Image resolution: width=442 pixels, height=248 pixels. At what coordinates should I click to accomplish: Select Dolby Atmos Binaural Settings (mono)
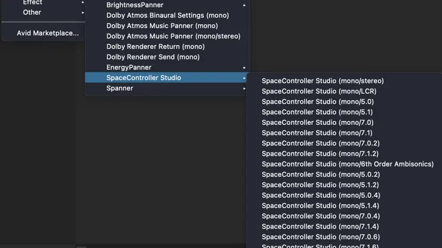(167, 15)
